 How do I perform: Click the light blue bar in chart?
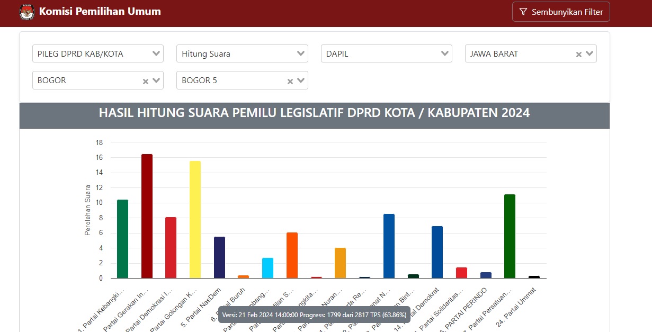coord(267,268)
